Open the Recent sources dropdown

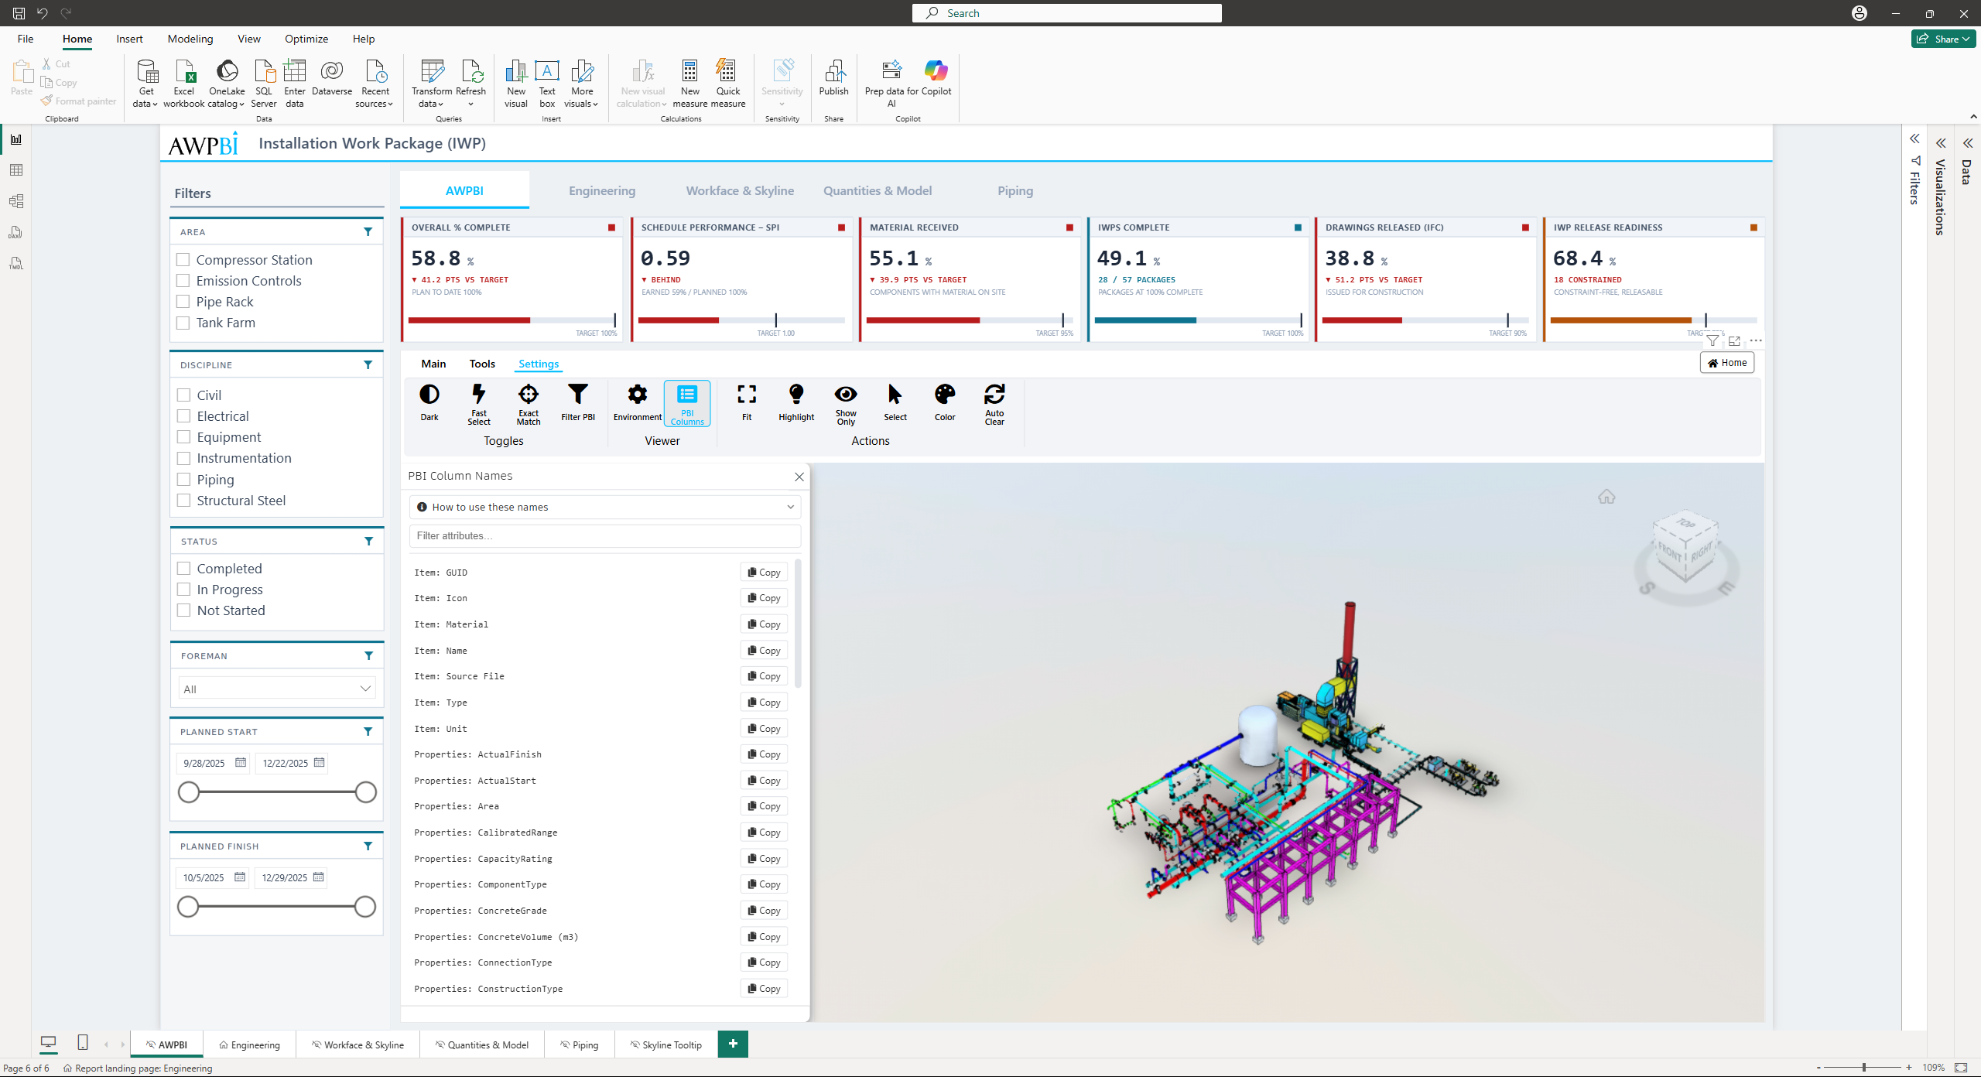coord(375,84)
